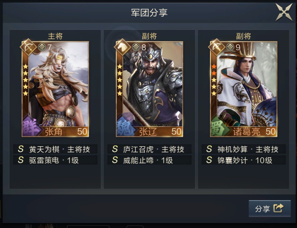The width and height of the screenshot is (297, 228).
Task: Close the 军团分享 dialog with X
Action: coord(284,12)
